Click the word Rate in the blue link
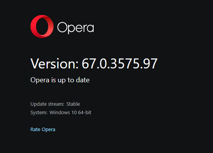 click(35, 130)
